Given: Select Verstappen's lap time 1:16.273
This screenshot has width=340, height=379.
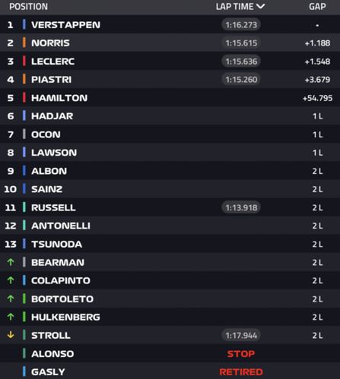Looking at the screenshot, I should pyautogui.click(x=241, y=24).
